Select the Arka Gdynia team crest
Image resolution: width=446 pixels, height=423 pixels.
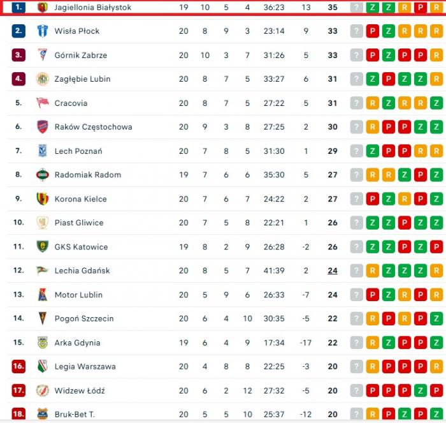coord(42,343)
